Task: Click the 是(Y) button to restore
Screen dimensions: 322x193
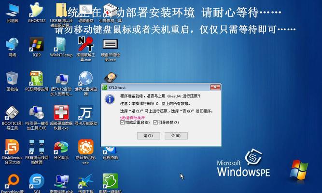Action: (149, 136)
